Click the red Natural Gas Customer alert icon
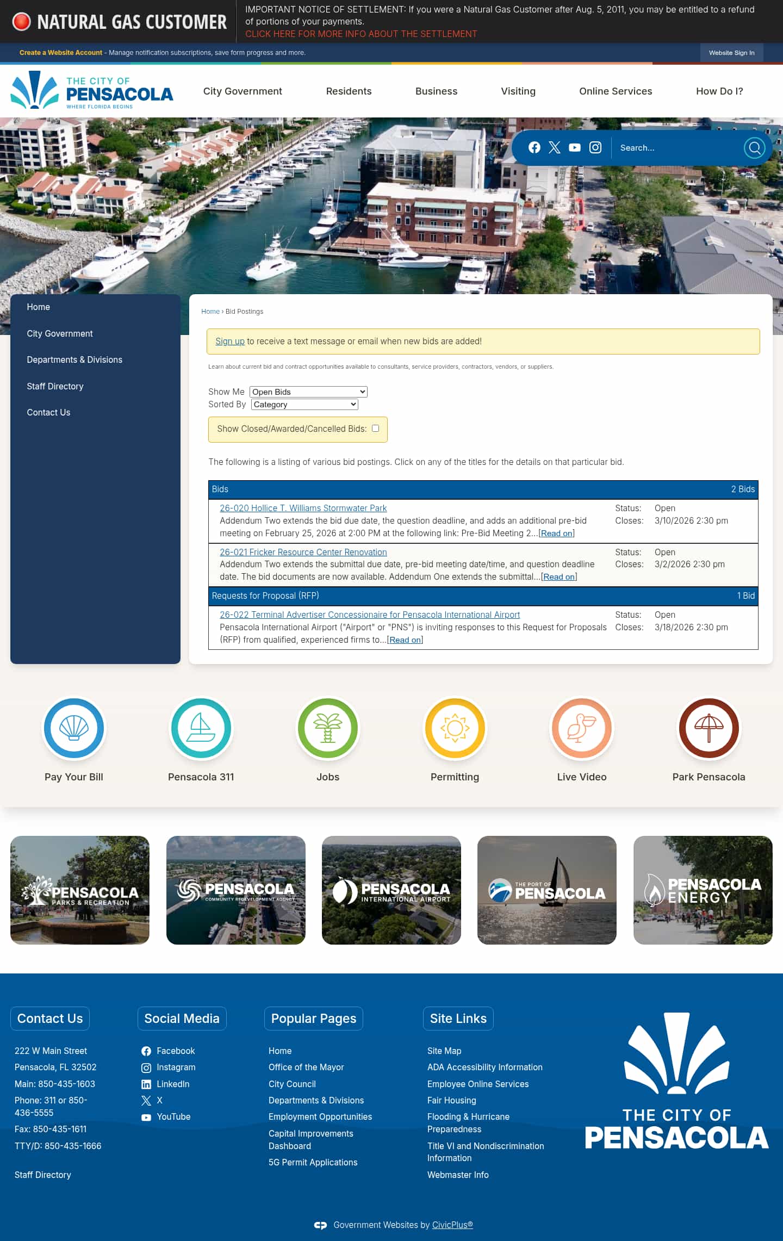Screen dimensions: 783x1241 [x=22, y=22]
